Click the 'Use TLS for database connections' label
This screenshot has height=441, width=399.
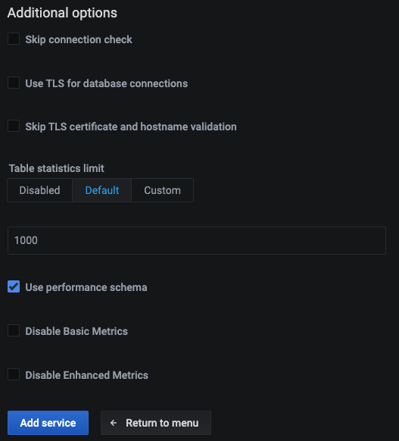[107, 83]
